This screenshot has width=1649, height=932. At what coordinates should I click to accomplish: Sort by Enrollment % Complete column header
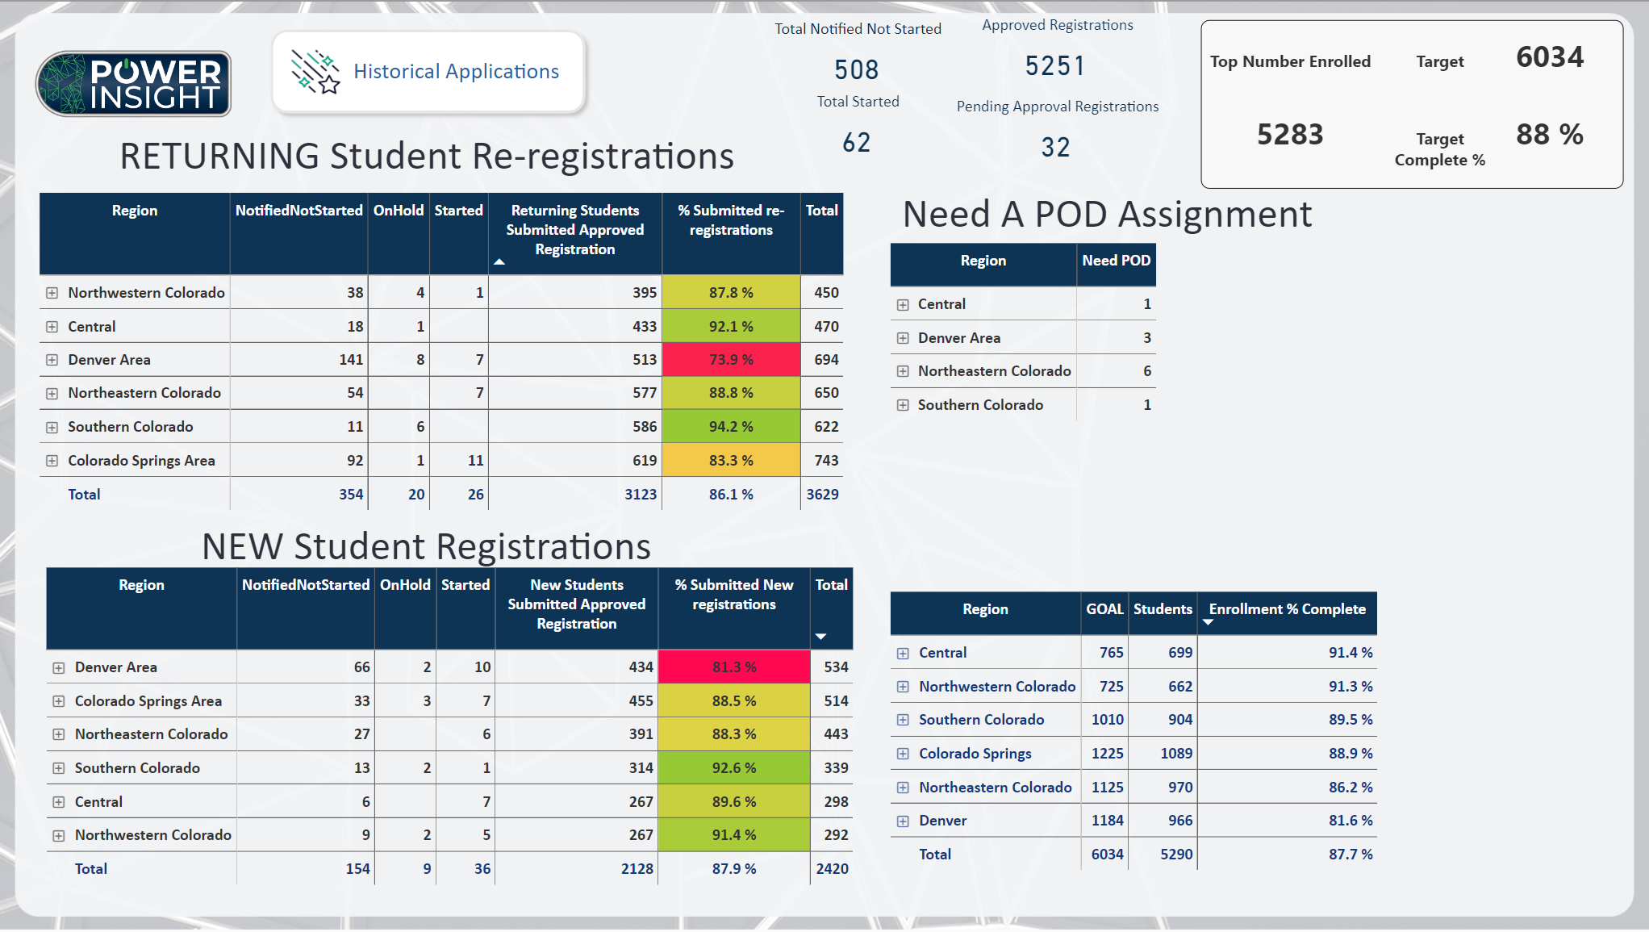(x=1287, y=609)
